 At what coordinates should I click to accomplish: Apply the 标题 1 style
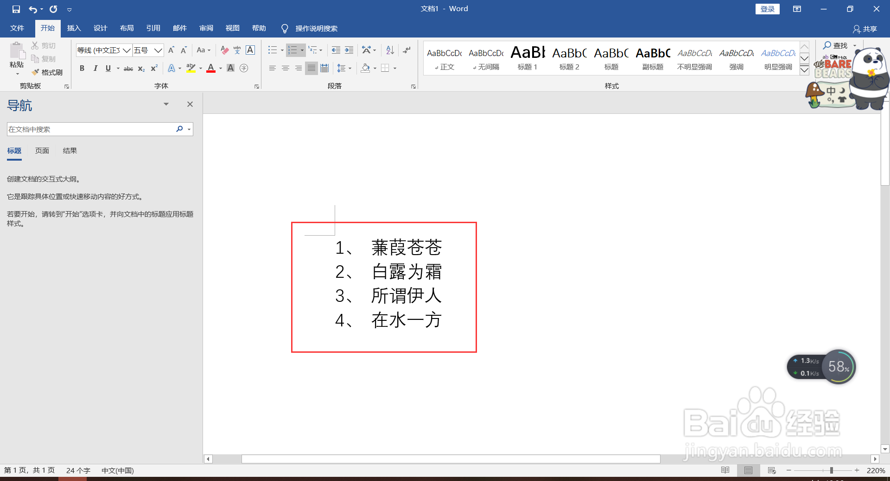coord(528,58)
